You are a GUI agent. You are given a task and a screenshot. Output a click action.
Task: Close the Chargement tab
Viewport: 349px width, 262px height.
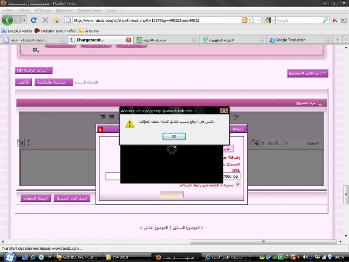point(128,40)
